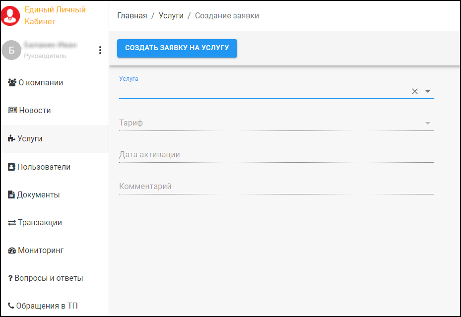Image resolution: width=461 pixels, height=317 pixels.
Task: Click the people icon beside О компании
Action: coord(12,83)
